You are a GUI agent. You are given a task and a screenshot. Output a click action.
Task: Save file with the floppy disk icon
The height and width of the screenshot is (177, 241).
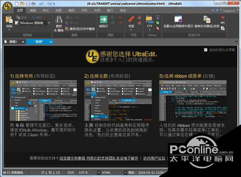[28, 4]
